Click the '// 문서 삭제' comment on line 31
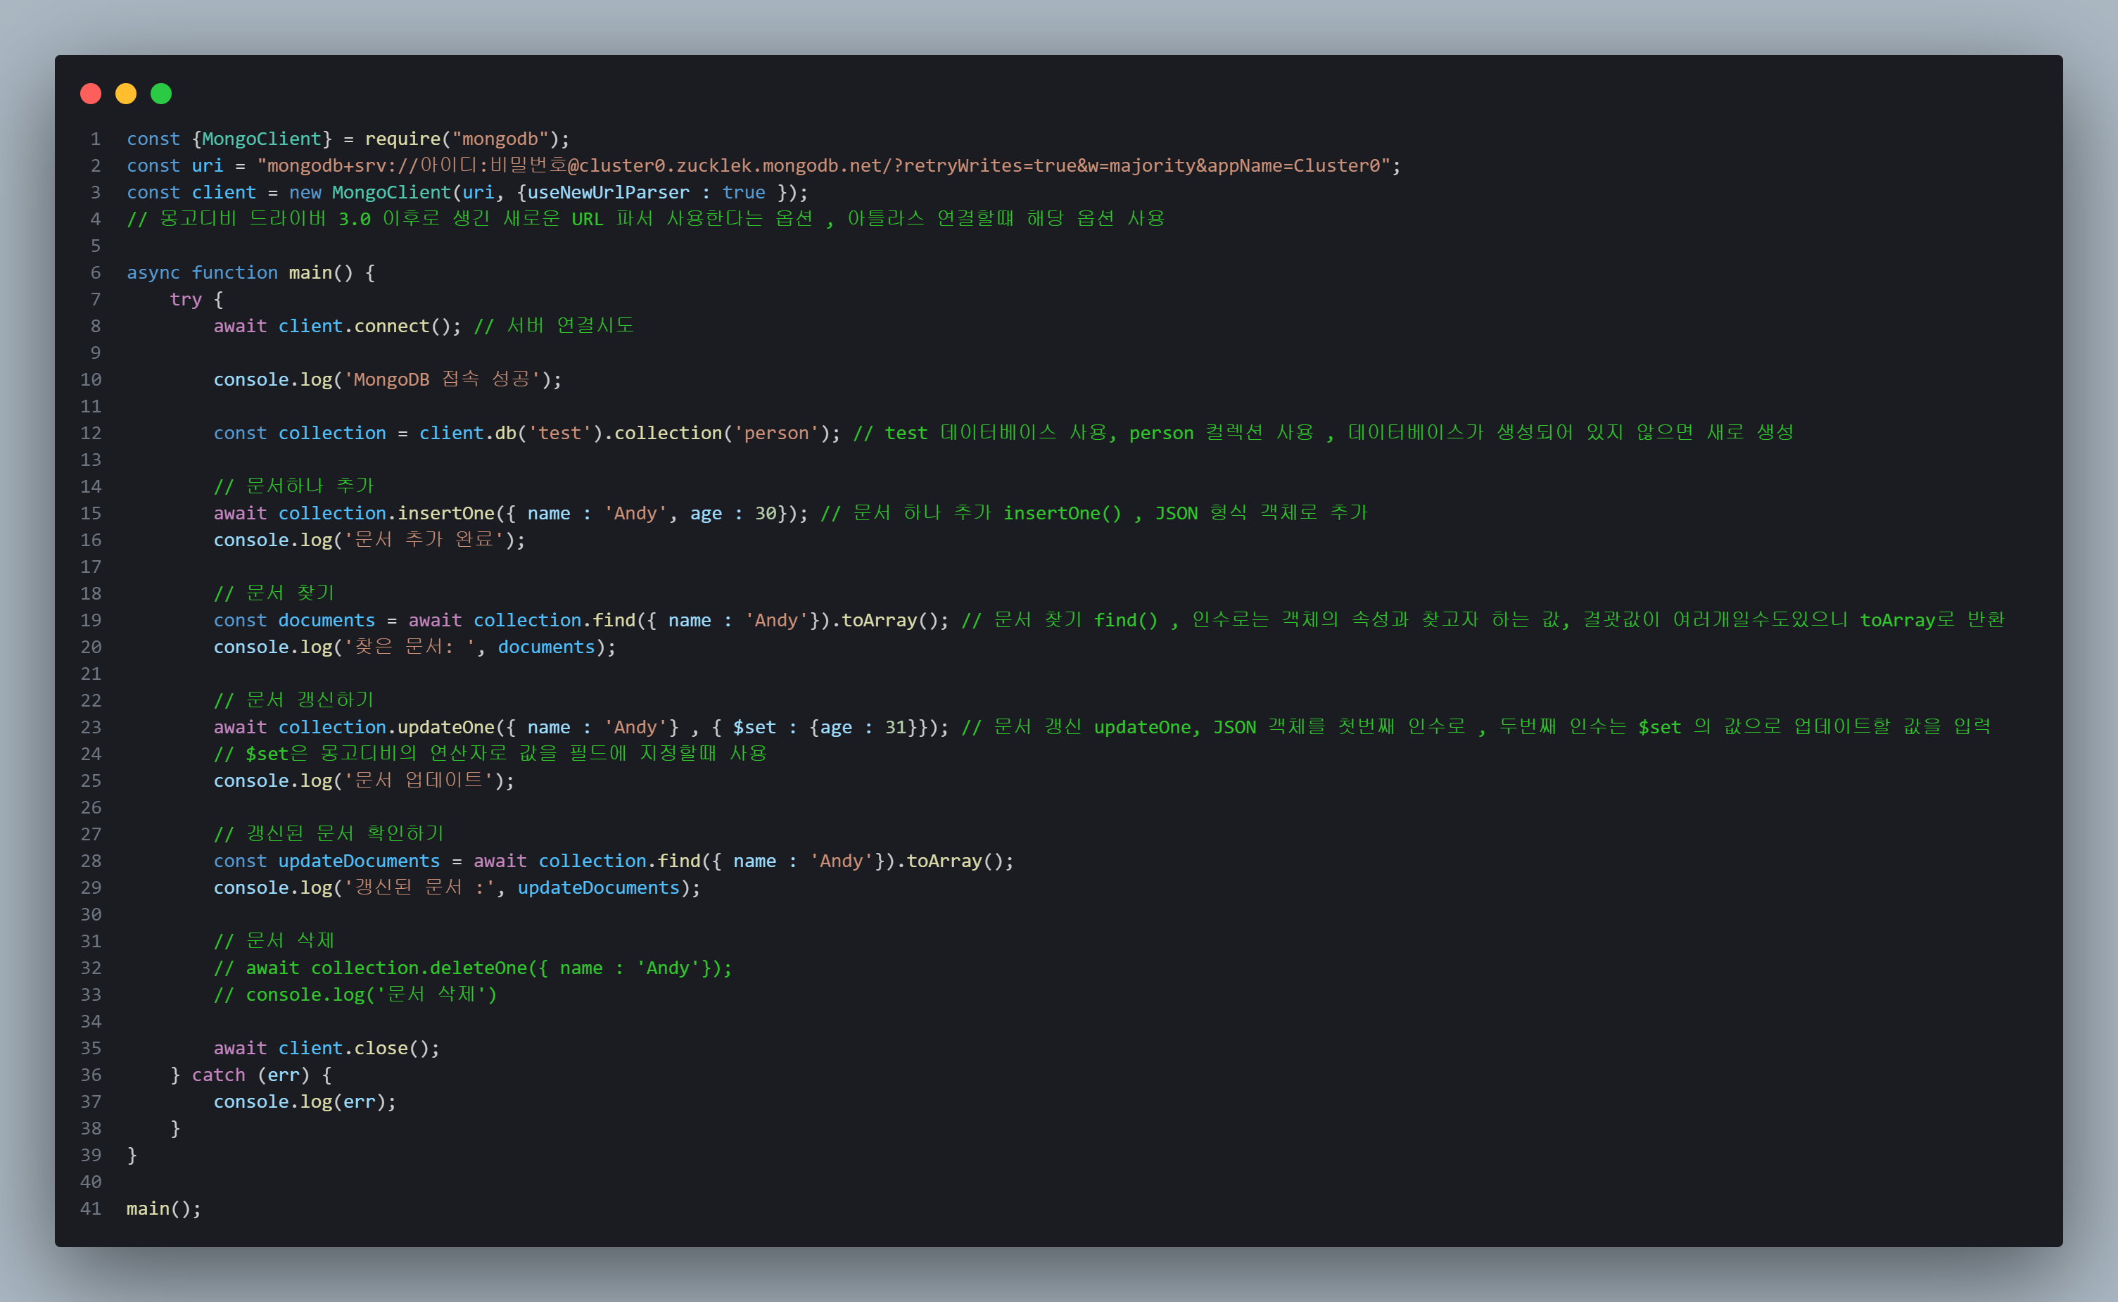This screenshot has width=2118, height=1302. pyautogui.click(x=274, y=940)
